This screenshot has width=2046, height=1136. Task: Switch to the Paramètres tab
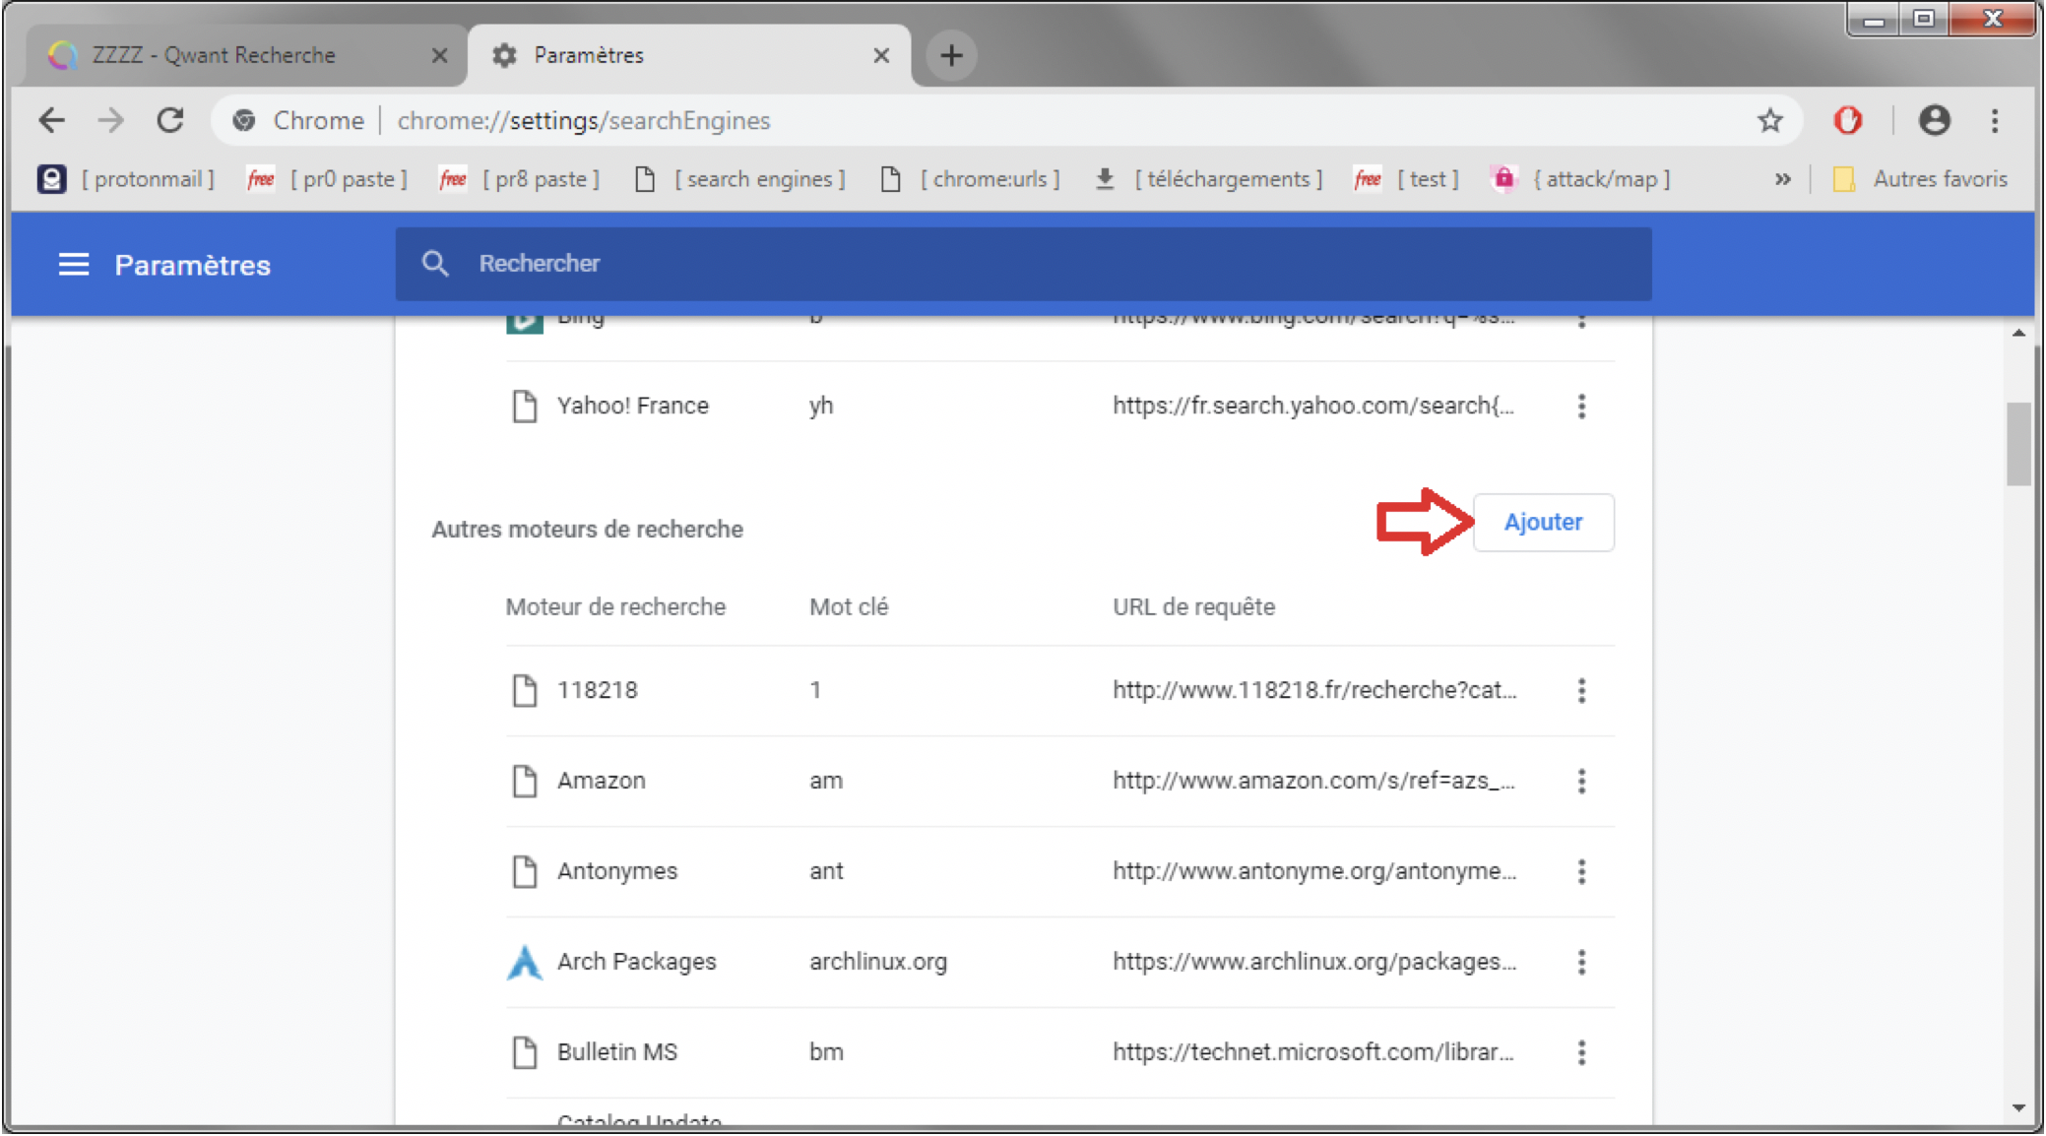[x=689, y=56]
